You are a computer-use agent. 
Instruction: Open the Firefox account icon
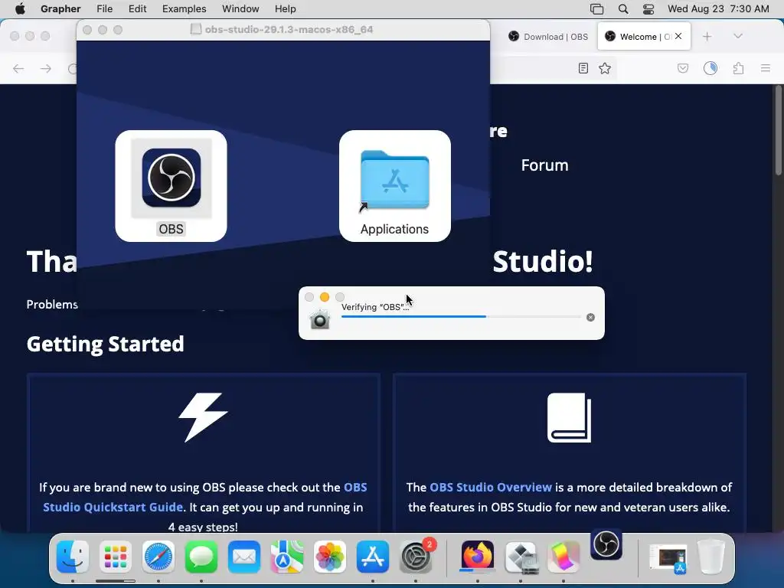(x=710, y=68)
